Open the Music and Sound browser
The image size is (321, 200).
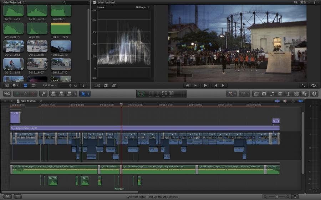pyautogui.click(x=272, y=93)
